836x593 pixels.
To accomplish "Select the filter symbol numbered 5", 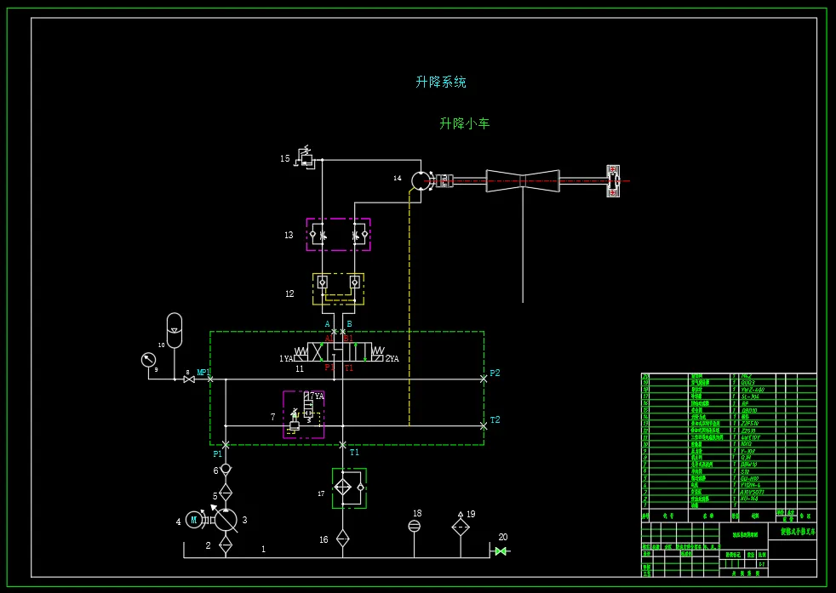I will click(226, 493).
